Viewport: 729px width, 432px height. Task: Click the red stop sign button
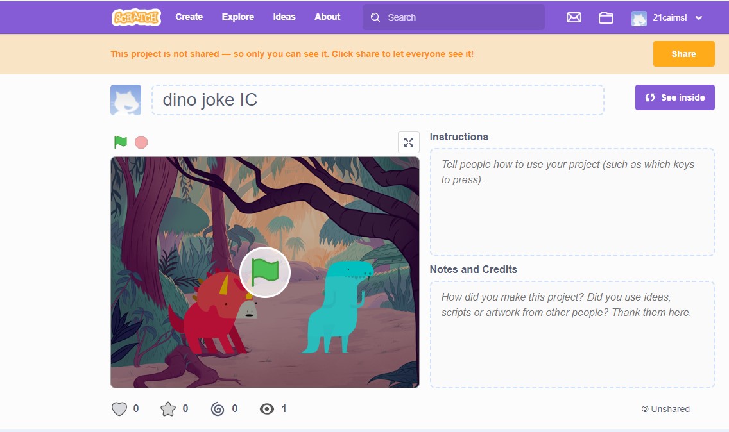(141, 142)
